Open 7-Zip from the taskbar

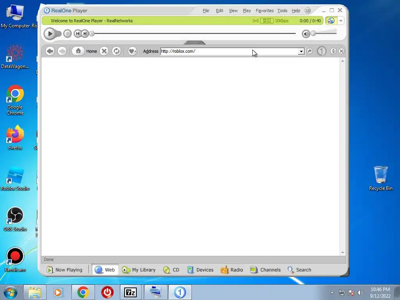[x=130, y=292]
